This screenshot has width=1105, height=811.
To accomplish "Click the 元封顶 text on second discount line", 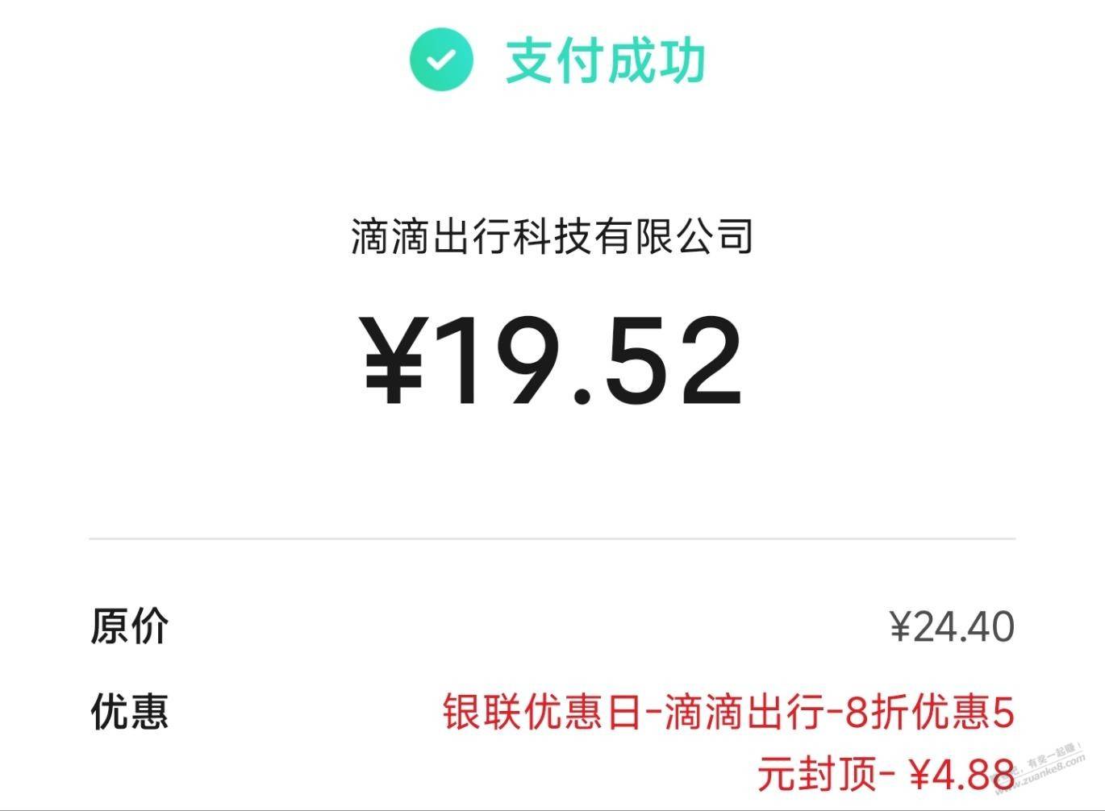I will (x=816, y=775).
